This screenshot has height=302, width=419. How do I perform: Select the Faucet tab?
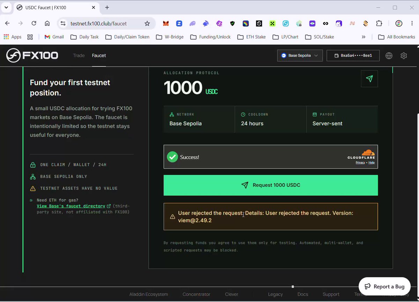(99, 55)
